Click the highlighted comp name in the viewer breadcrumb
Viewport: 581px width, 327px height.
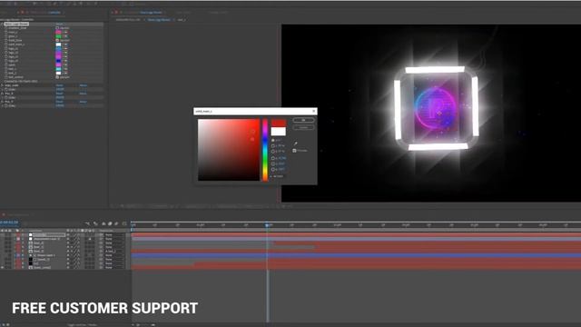pos(159,20)
